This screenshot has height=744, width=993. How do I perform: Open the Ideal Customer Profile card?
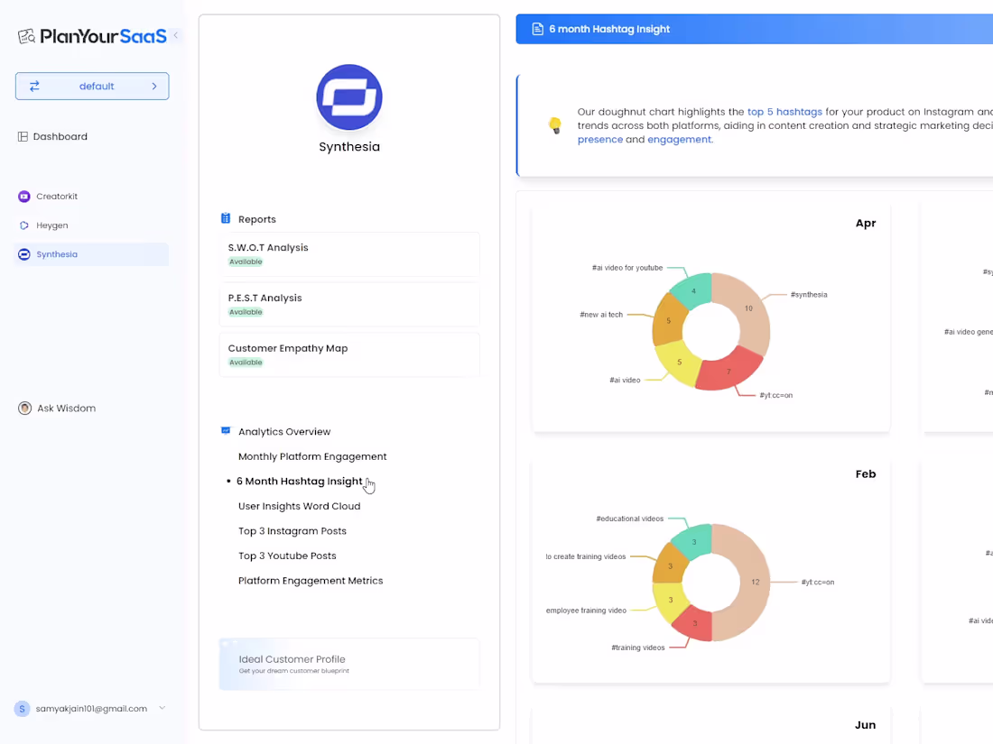(348, 664)
